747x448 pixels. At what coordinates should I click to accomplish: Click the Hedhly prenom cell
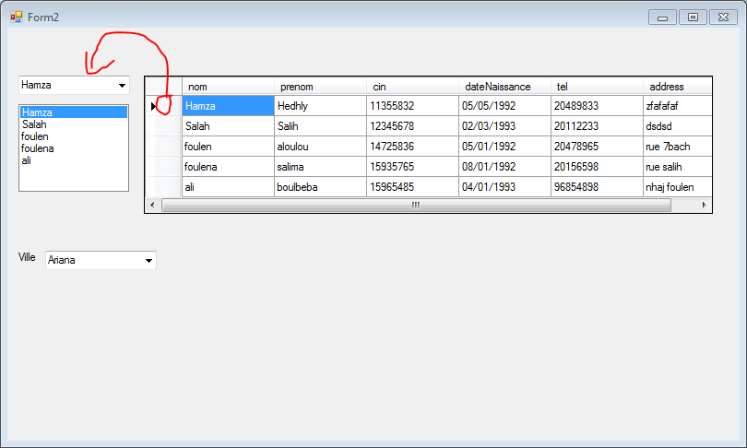pos(321,106)
